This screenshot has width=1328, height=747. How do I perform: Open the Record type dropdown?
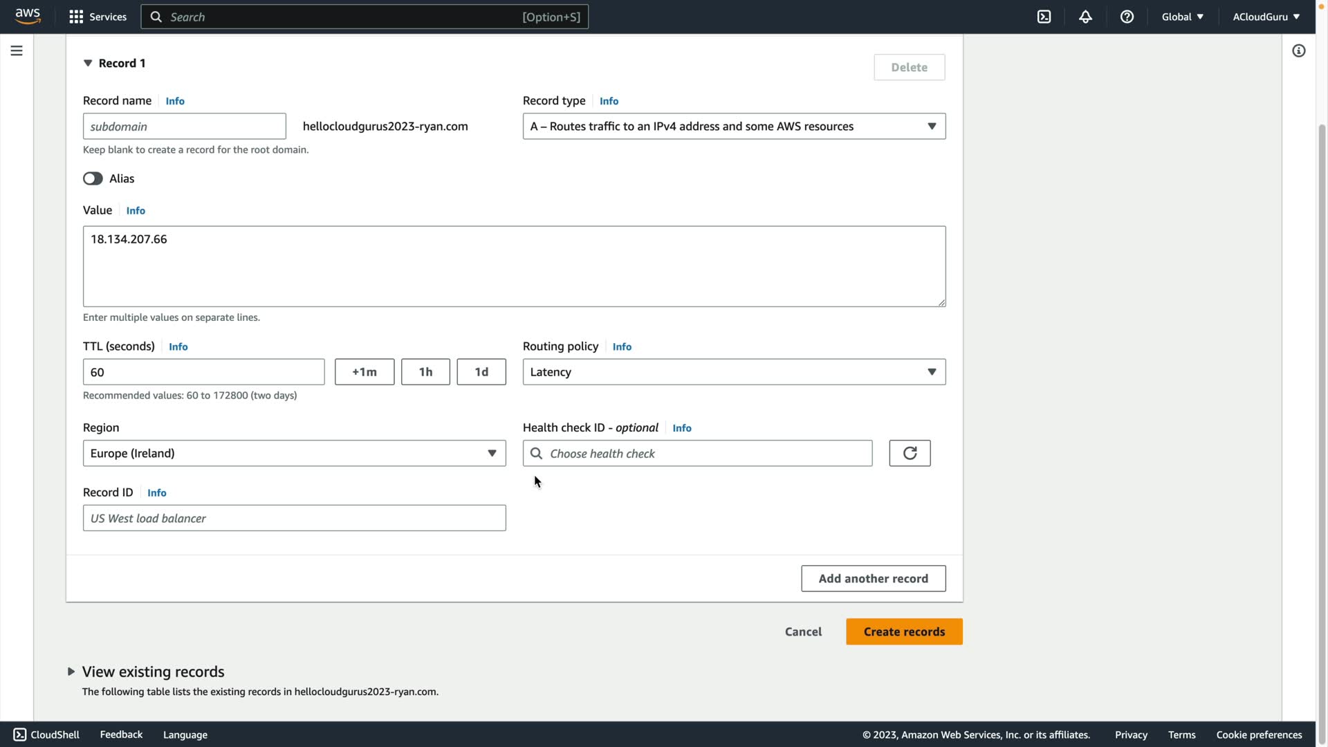coord(734,126)
